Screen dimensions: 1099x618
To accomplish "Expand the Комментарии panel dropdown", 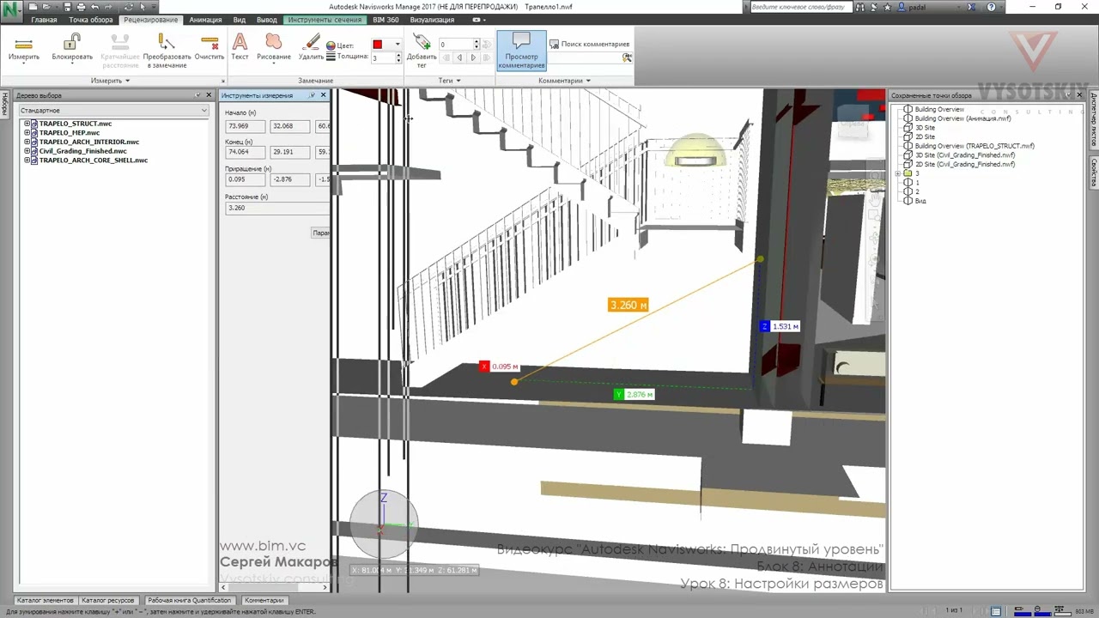I will tap(564, 81).
